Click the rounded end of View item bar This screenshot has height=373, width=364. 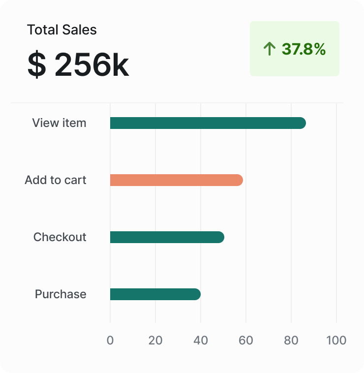[301, 123]
